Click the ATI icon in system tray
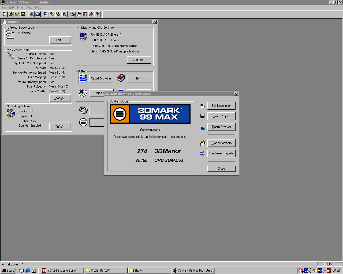The width and height of the screenshot is (343, 274). click(315, 271)
